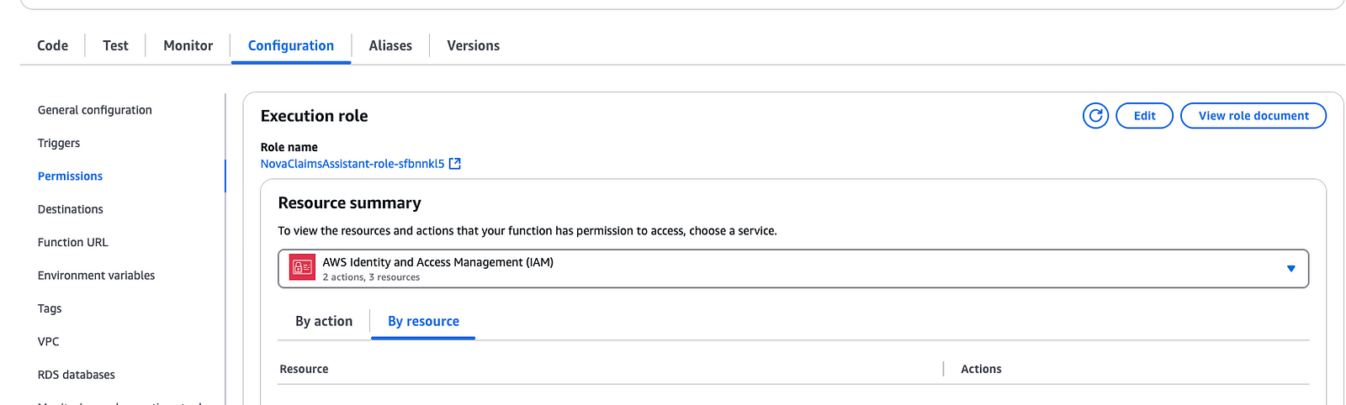Open the Test tab

coord(115,45)
